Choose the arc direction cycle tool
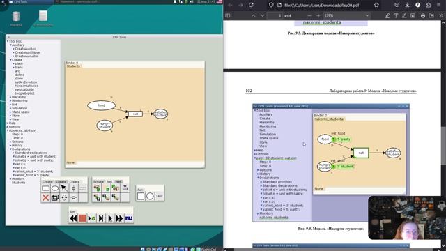 64,197
